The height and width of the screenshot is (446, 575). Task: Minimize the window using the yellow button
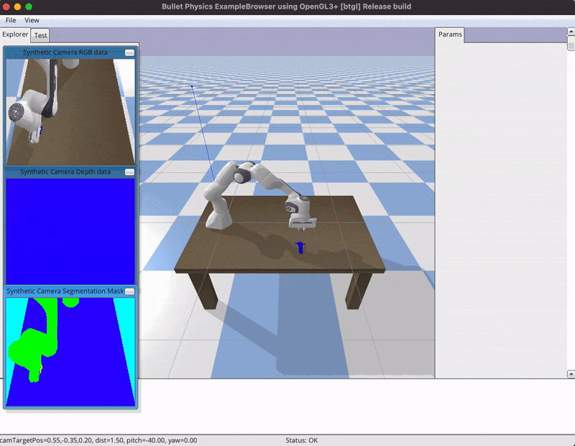pyautogui.click(x=18, y=6)
